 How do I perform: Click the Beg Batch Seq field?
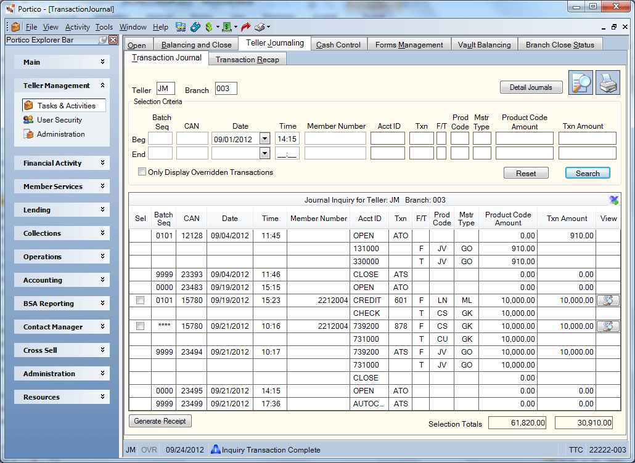coord(160,139)
